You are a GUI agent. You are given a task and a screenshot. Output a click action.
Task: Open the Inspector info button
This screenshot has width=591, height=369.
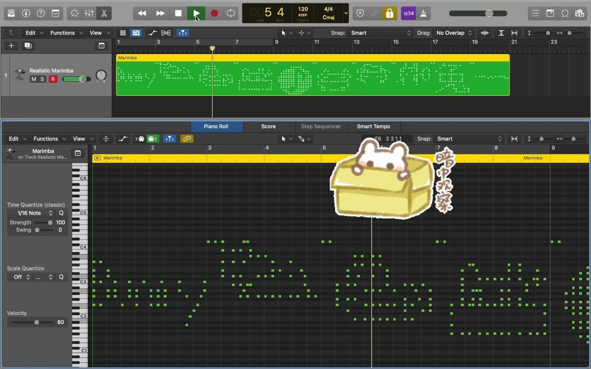pyautogui.click(x=26, y=13)
